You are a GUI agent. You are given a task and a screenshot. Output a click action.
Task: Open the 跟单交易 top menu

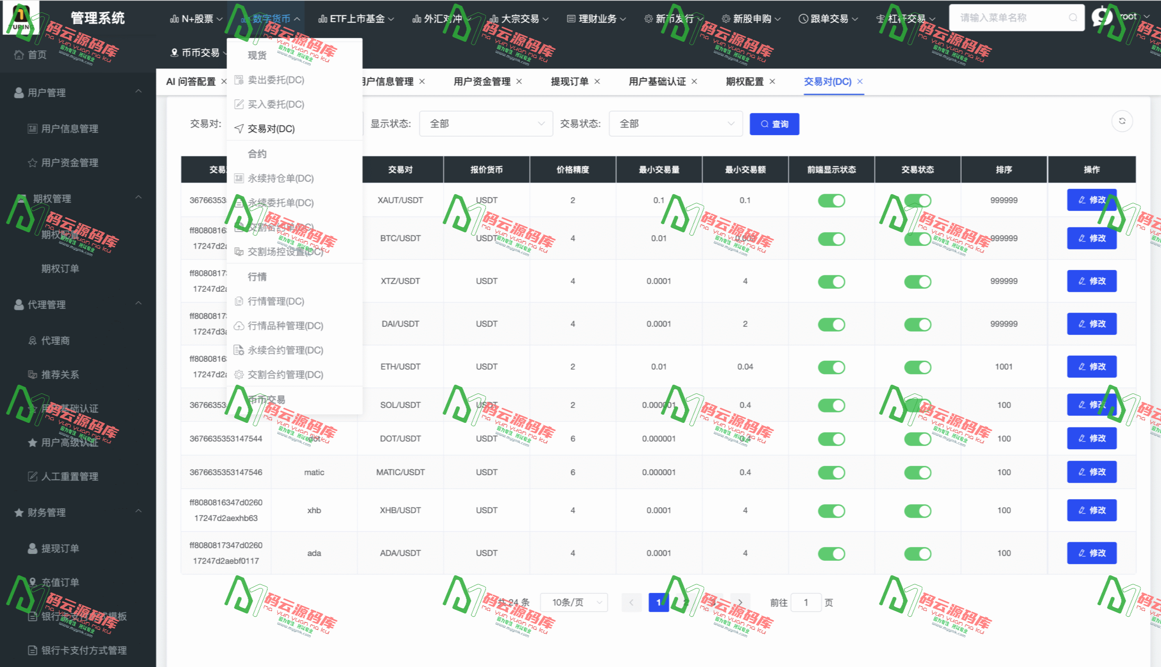[828, 19]
